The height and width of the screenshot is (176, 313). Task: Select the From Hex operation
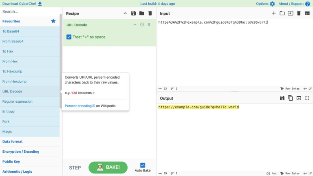30,61
